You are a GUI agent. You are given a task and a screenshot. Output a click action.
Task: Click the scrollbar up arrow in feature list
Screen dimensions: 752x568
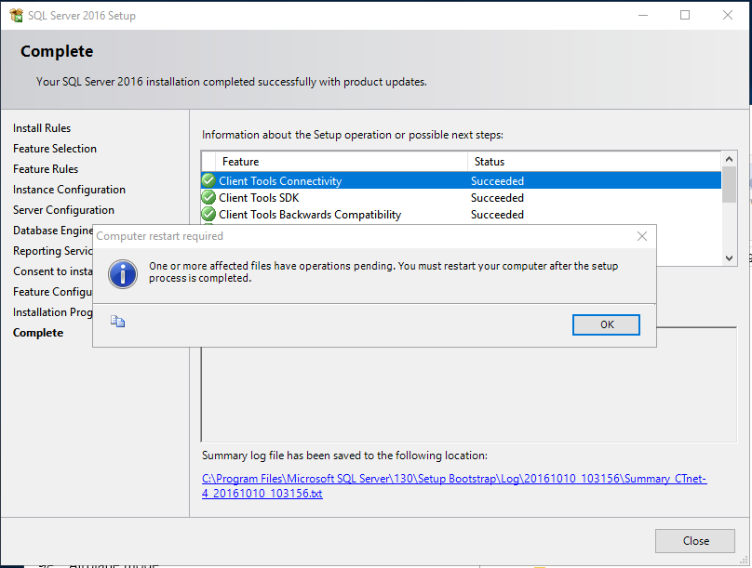coord(729,158)
